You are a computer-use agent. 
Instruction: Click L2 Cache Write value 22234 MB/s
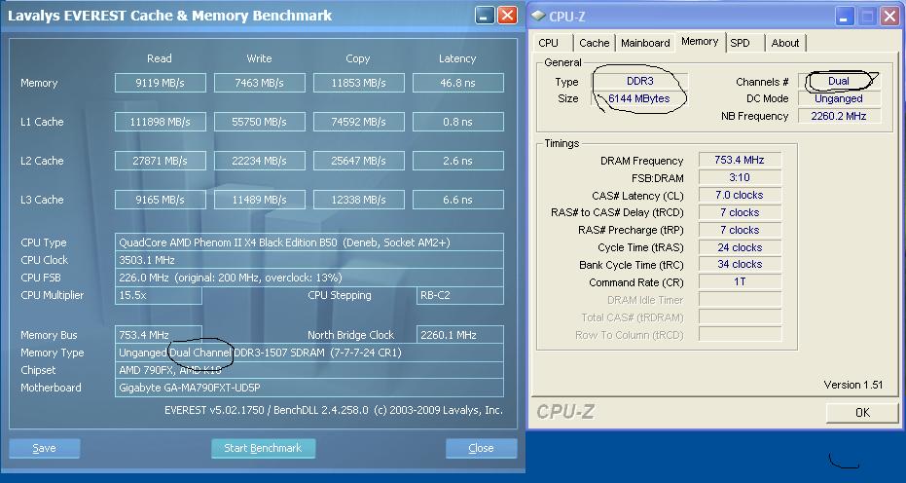(260, 161)
